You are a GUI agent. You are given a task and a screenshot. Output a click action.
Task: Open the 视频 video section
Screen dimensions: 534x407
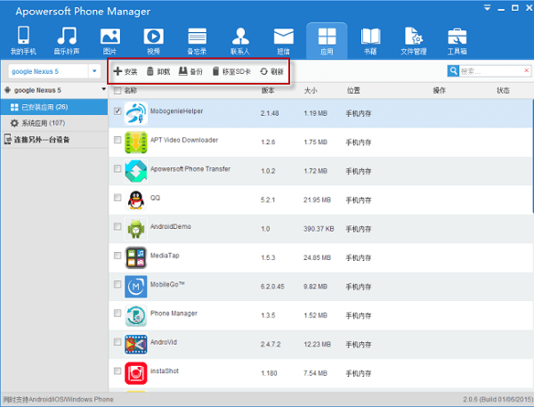(x=153, y=41)
